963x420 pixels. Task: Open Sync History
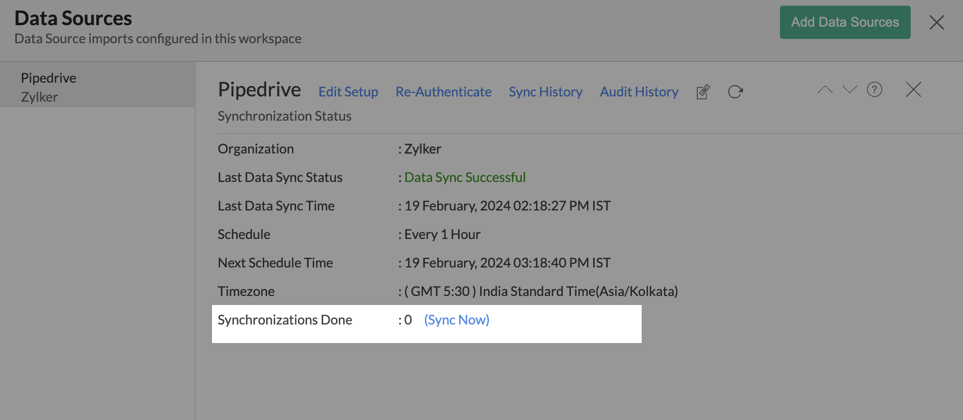546,92
